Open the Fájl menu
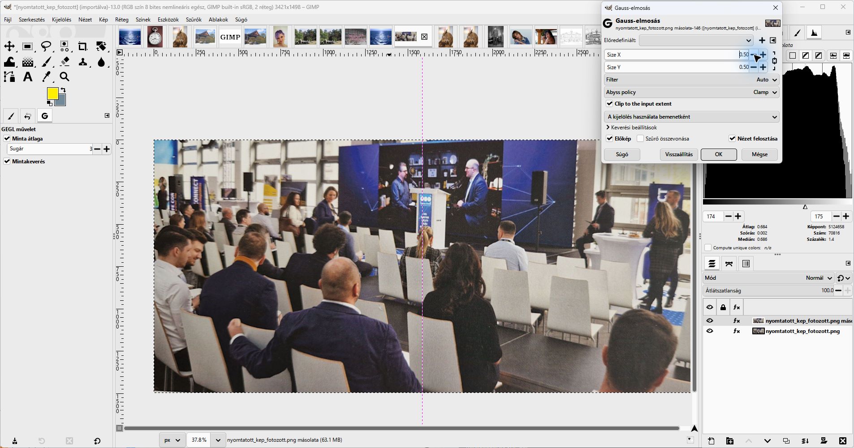Image resolution: width=854 pixels, height=448 pixels. [x=8, y=20]
